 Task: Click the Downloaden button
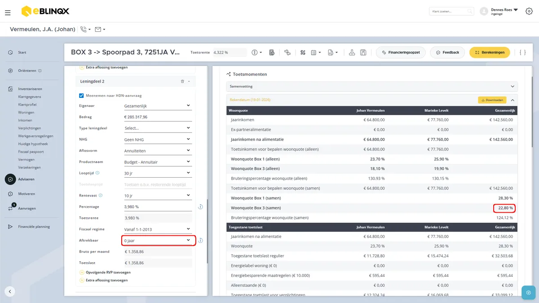pyautogui.click(x=492, y=100)
